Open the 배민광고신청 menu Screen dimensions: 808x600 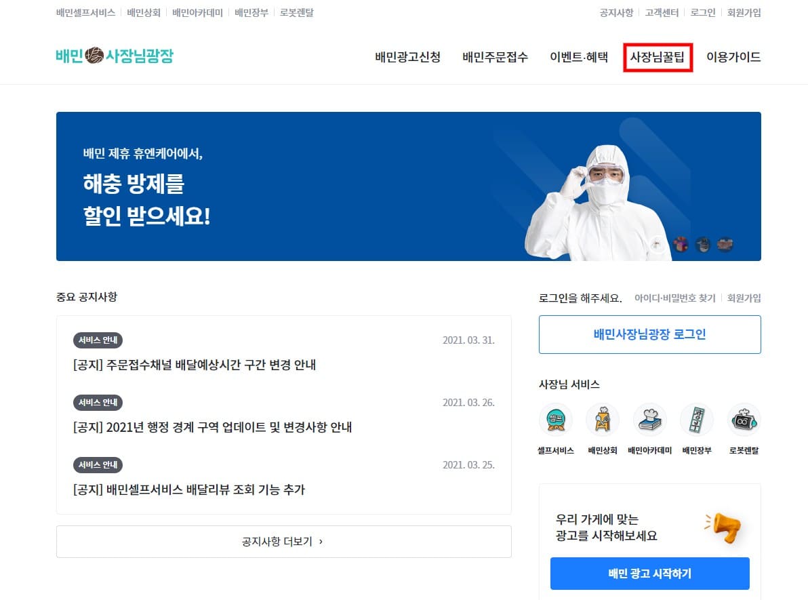[407, 57]
